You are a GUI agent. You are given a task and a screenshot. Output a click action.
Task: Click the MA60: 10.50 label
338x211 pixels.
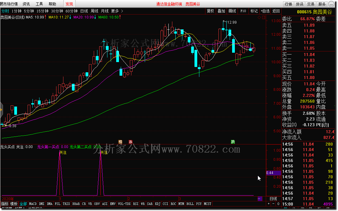coord(108,17)
